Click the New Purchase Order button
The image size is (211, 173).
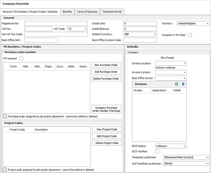click(x=106, y=65)
